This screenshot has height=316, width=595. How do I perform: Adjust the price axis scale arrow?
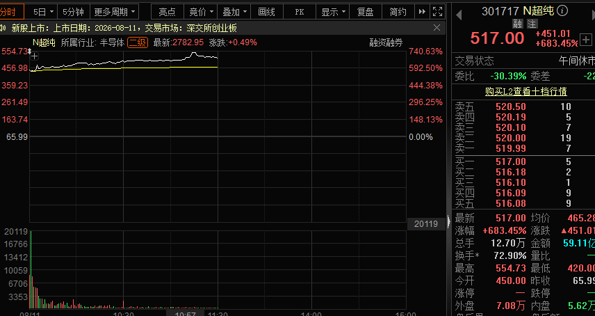coord(30,51)
